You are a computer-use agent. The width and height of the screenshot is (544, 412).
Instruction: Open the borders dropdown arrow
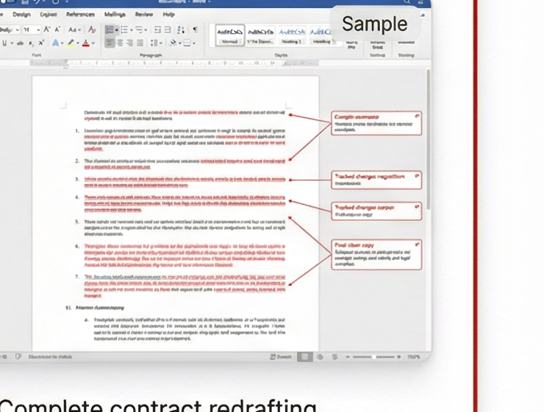(x=193, y=43)
